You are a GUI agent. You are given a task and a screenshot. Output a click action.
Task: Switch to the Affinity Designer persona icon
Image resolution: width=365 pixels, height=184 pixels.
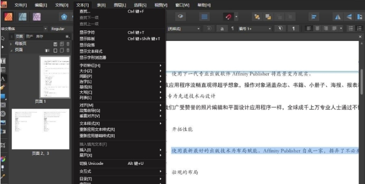23,16
